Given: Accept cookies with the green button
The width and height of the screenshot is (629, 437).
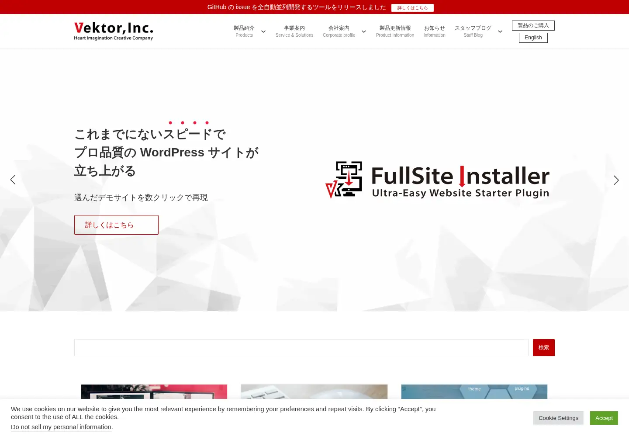Looking at the screenshot, I should click(x=604, y=418).
